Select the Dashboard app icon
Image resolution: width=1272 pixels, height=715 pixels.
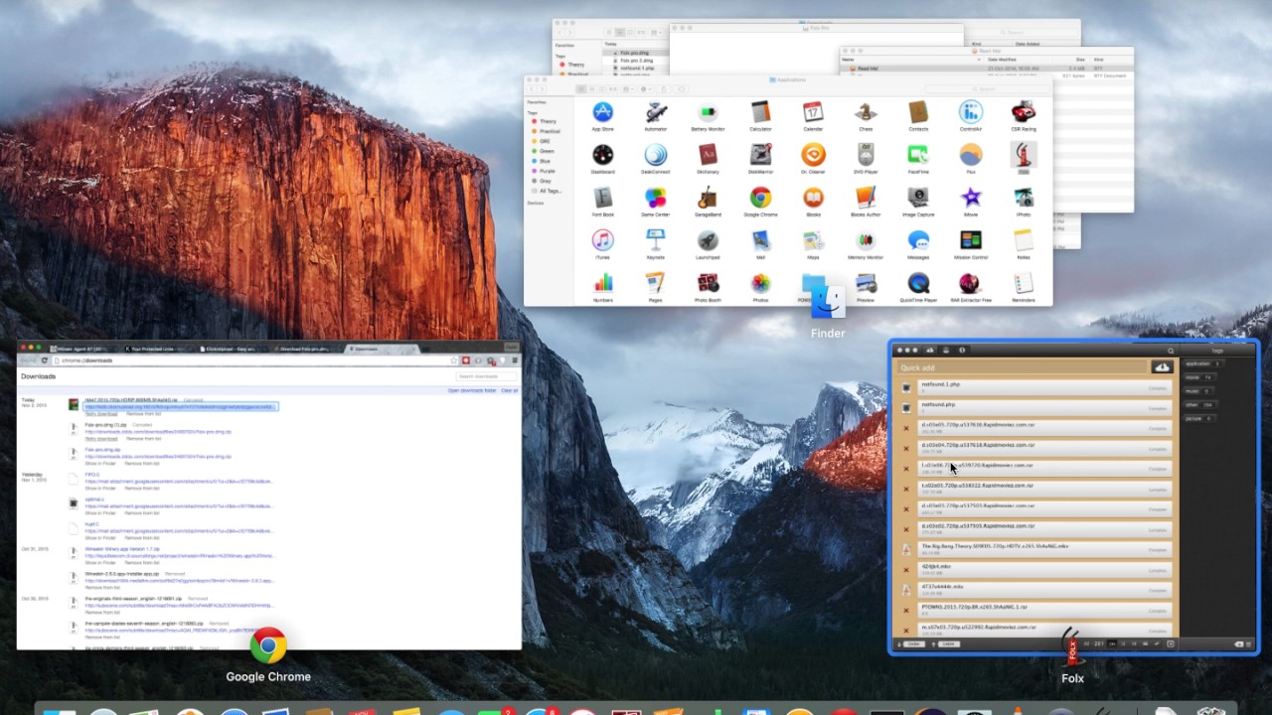[x=602, y=155]
